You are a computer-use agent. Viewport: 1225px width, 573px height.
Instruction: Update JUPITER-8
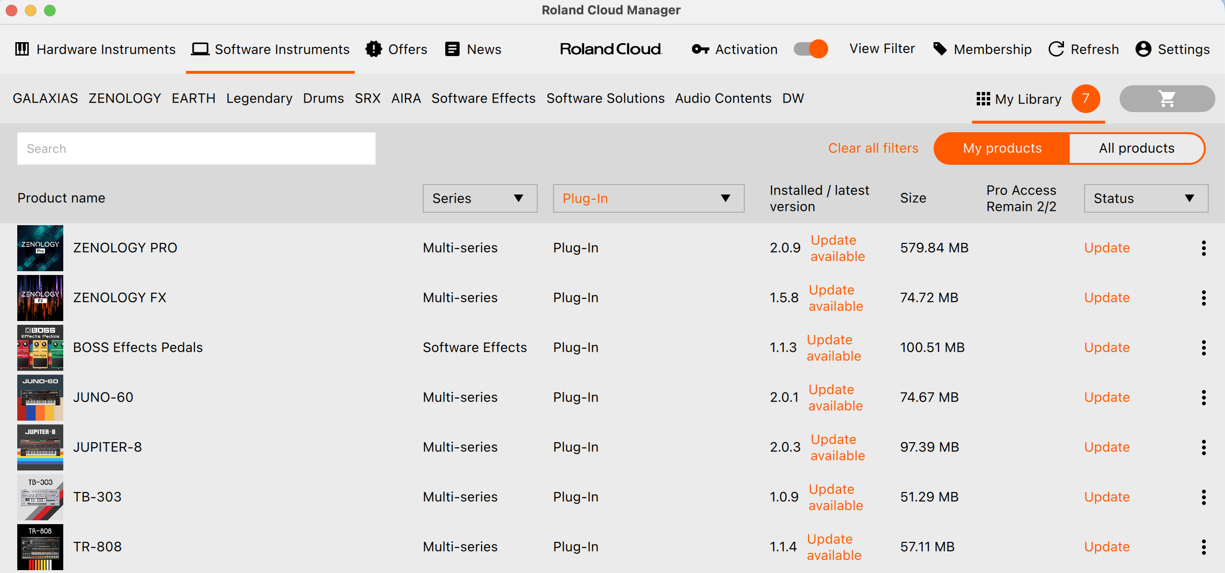pos(1107,447)
